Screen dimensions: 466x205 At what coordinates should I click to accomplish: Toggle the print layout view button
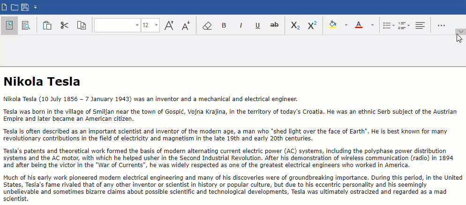pyautogui.click(x=9, y=25)
